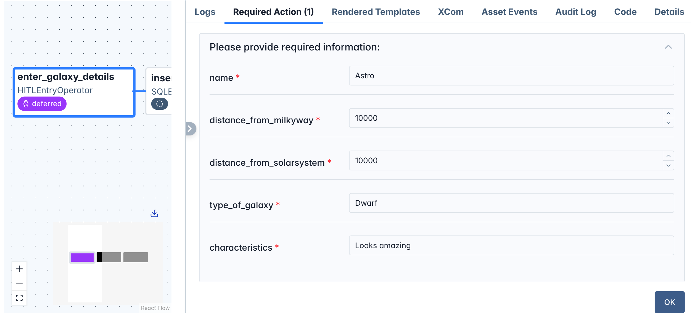Open the Logs tab
This screenshot has width=692, height=316.
205,12
